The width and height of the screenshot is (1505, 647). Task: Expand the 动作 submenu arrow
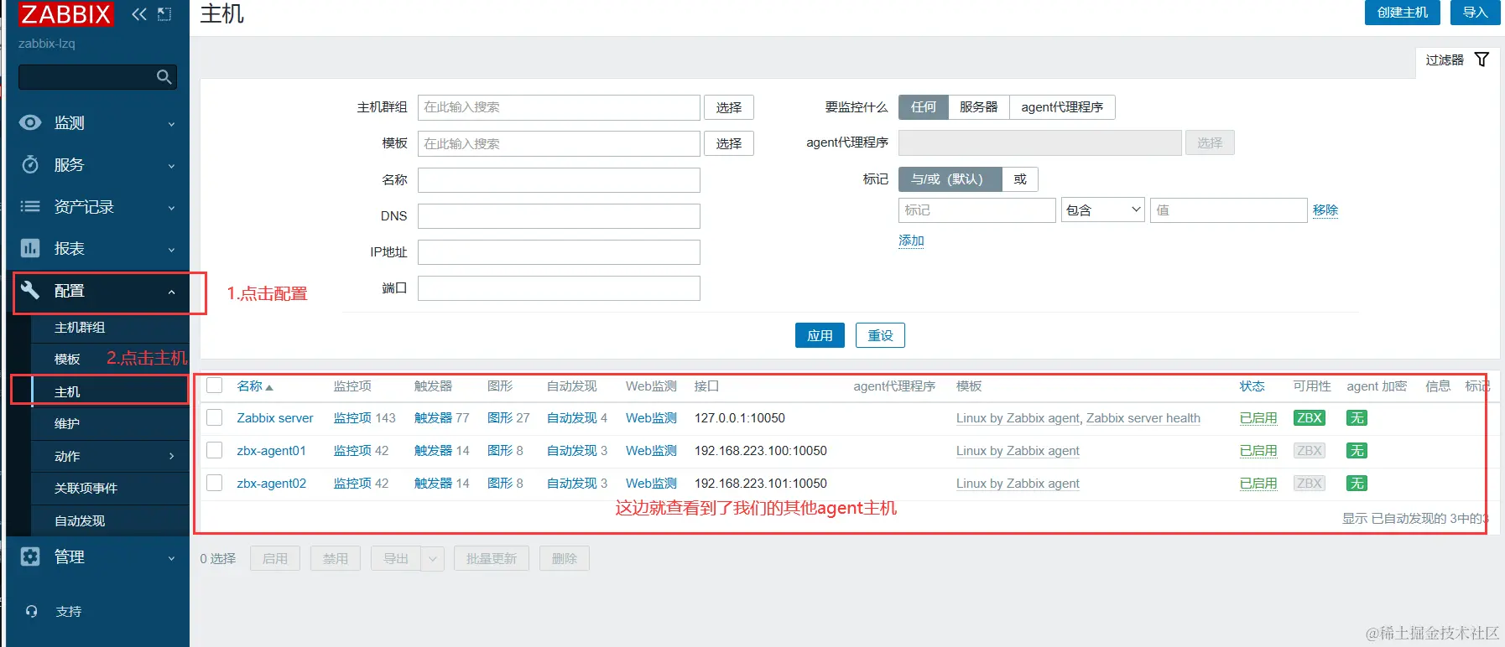171,456
